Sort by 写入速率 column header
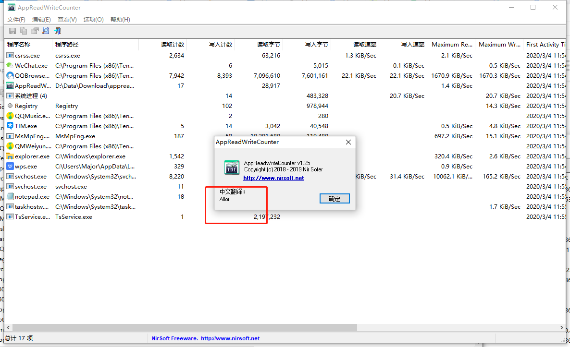 pos(403,44)
